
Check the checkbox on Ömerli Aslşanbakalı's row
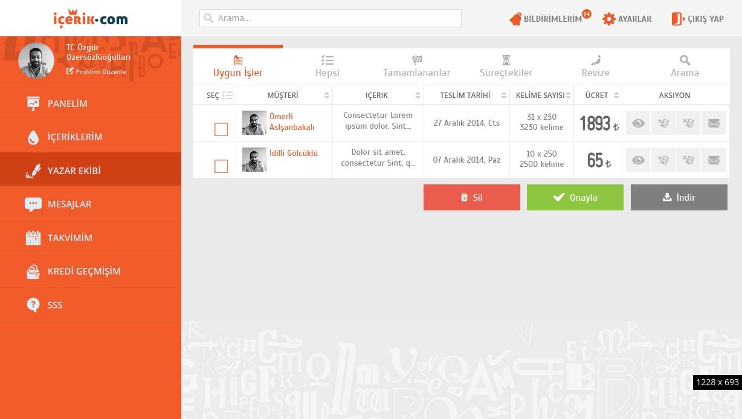(x=221, y=129)
